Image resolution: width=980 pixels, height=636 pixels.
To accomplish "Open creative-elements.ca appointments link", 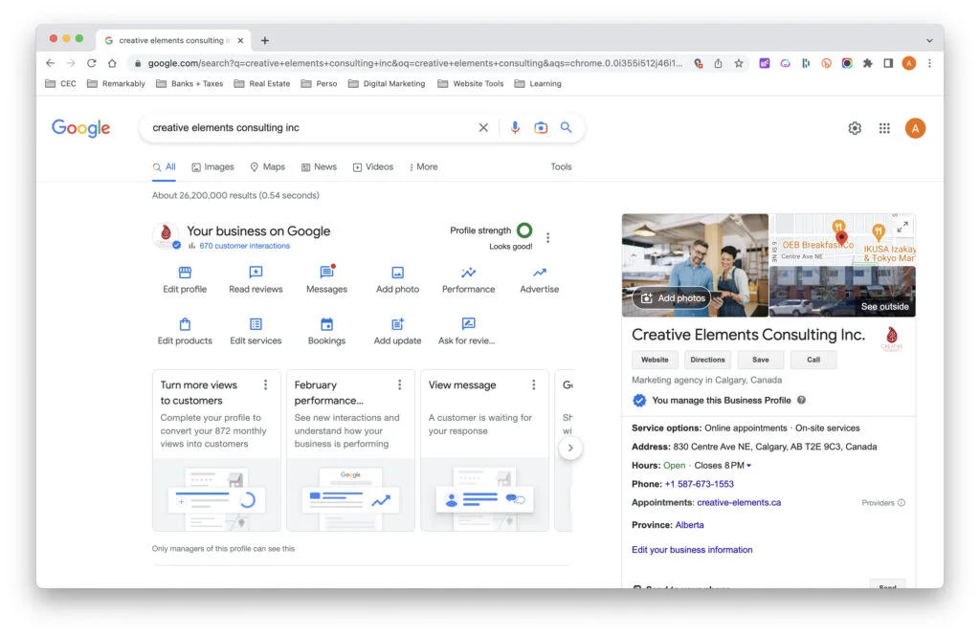I will coord(739,502).
